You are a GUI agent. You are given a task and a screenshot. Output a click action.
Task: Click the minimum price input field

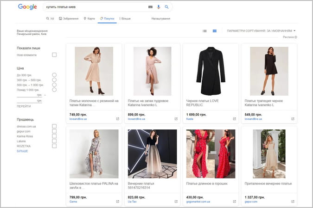29,95
